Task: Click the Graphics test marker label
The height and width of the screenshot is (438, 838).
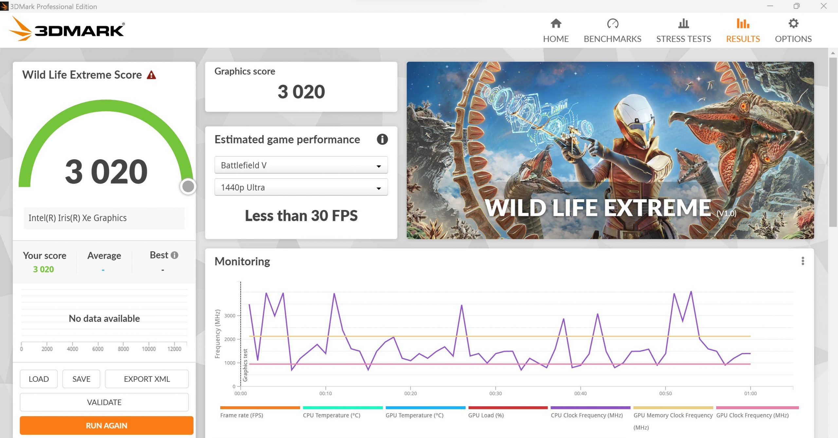Action: tap(245, 365)
